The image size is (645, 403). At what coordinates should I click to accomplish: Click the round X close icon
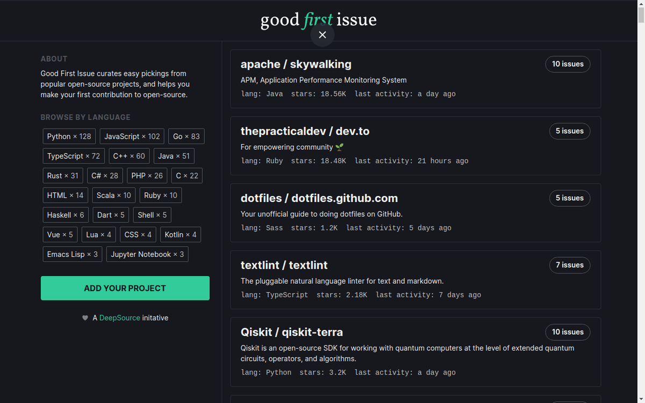[322, 35]
